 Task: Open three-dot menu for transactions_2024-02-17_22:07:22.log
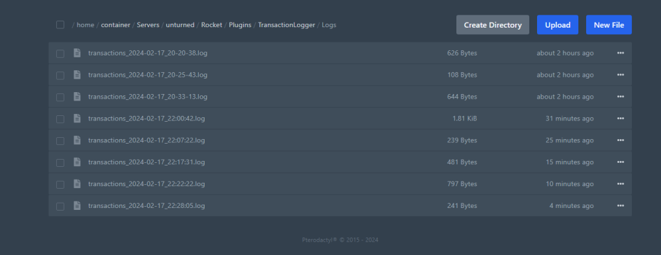pos(620,140)
